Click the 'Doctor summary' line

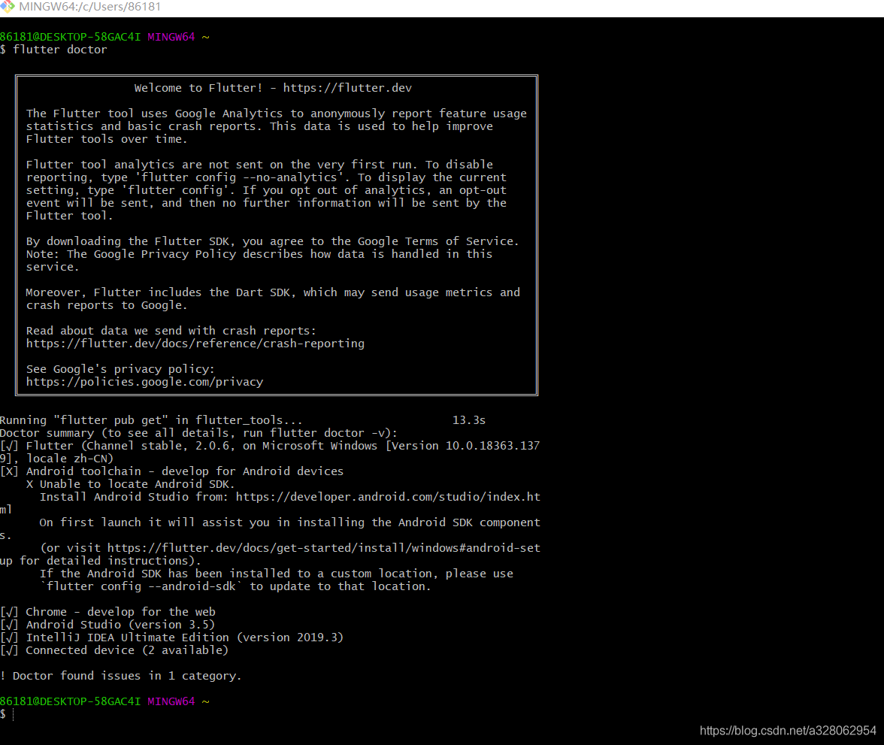[198, 433]
